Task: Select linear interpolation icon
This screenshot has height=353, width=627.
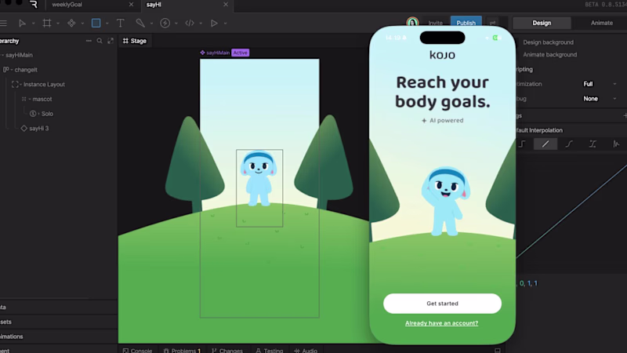Action: 545,144
